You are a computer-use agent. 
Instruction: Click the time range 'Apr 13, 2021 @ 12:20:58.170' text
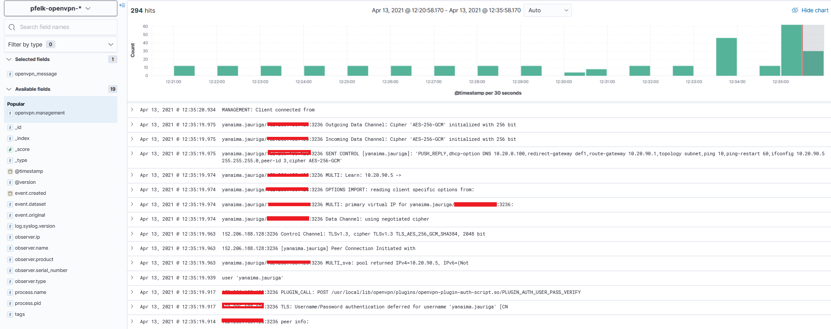click(x=408, y=10)
